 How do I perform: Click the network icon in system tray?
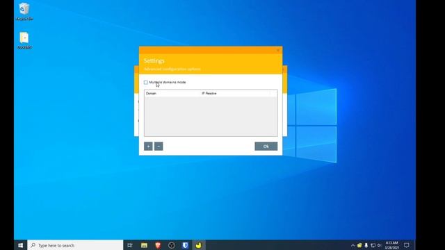pos(373,245)
